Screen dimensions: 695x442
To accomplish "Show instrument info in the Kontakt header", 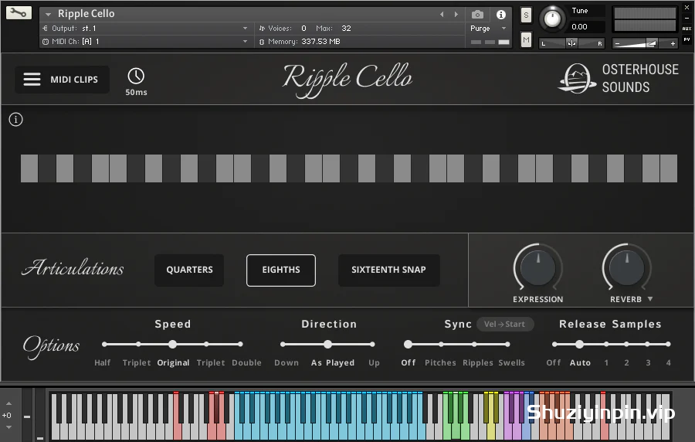I will [x=501, y=15].
